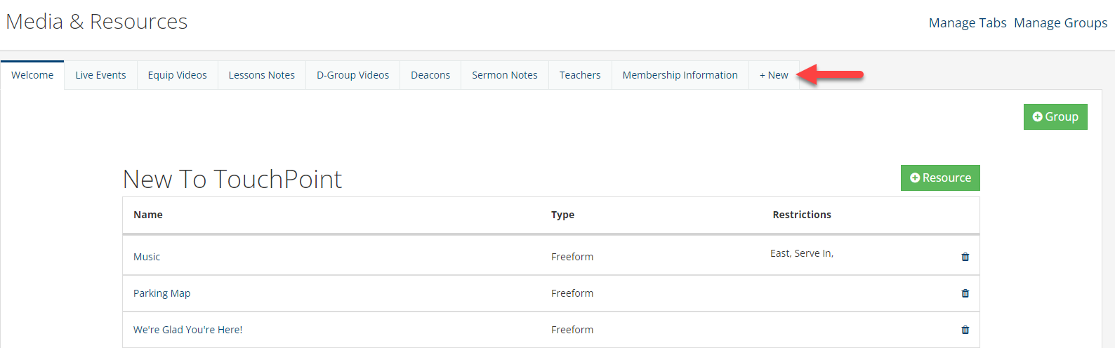Open the Equip Videos tab
Image resolution: width=1115 pixels, height=348 pixels.
point(177,75)
